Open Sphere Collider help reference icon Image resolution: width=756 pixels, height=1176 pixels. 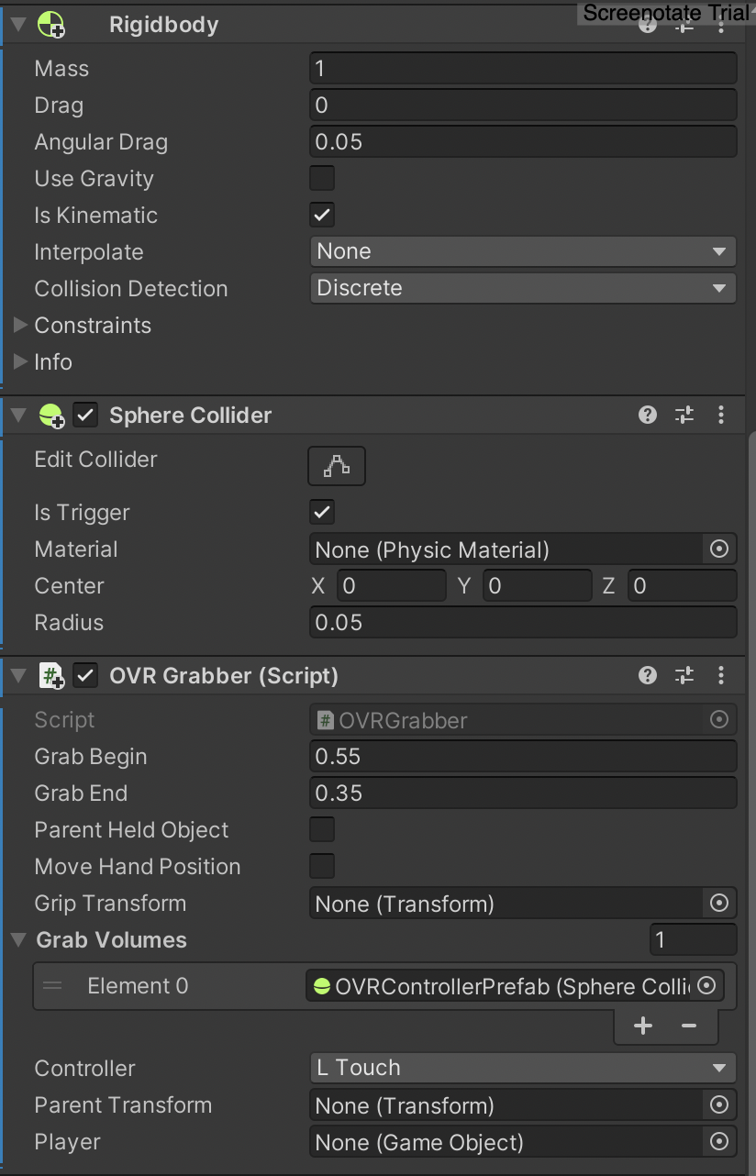pos(648,416)
